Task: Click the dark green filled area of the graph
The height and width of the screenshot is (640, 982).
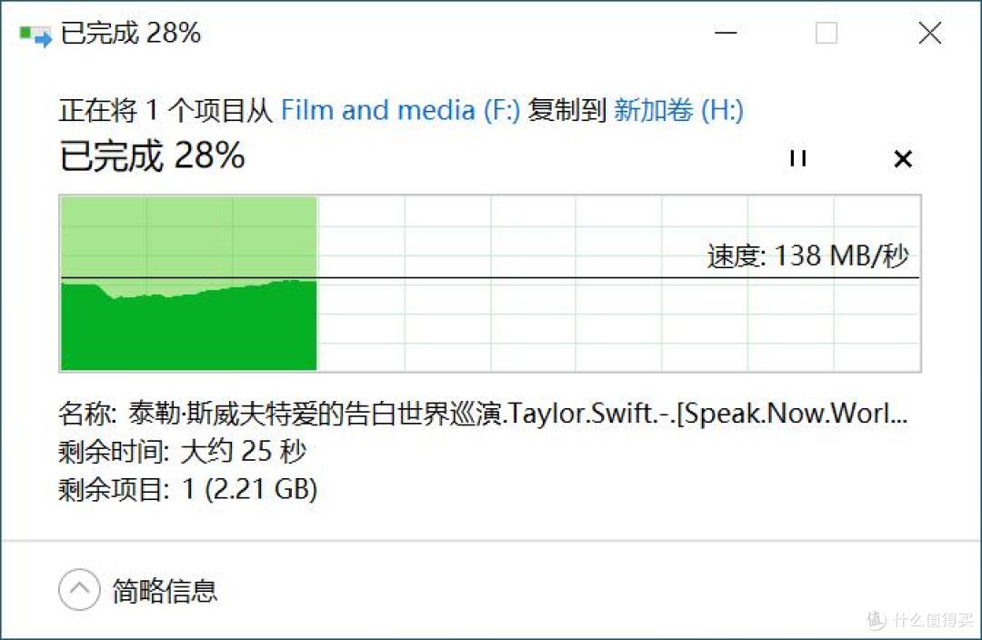Action: tap(188, 332)
